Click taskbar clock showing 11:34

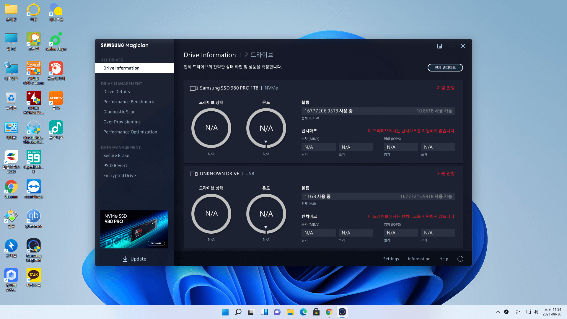point(552,312)
